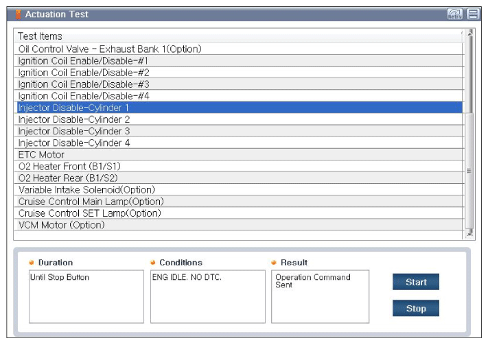Click the Duration text box

[86, 296]
